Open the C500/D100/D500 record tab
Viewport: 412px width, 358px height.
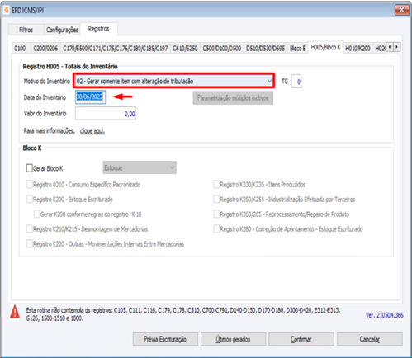pos(222,49)
